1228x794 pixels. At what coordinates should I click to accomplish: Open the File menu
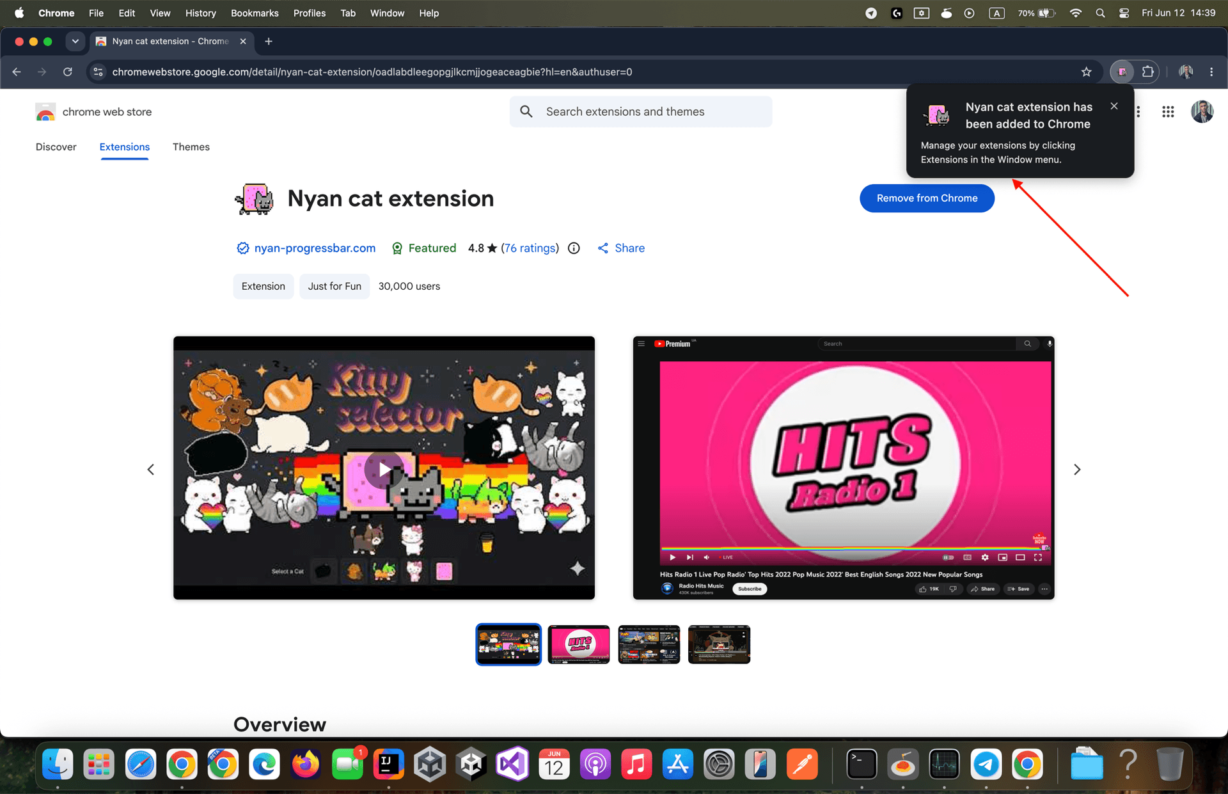click(x=96, y=13)
